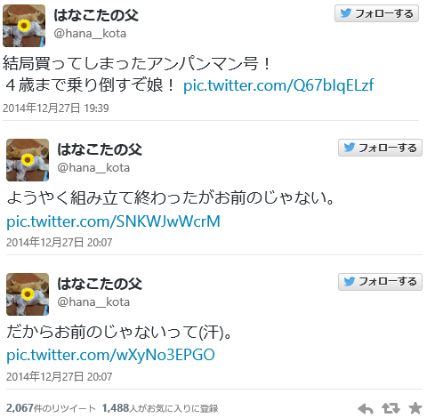Click the retweet icon

pos(391,408)
